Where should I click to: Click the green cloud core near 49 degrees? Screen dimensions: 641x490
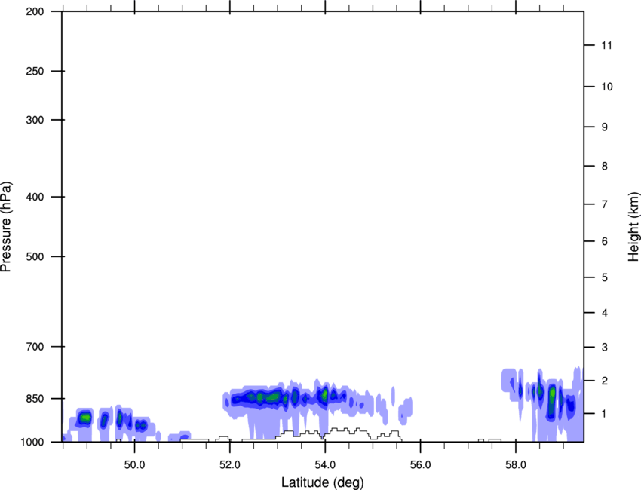pyautogui.click(x=85, y=418)
